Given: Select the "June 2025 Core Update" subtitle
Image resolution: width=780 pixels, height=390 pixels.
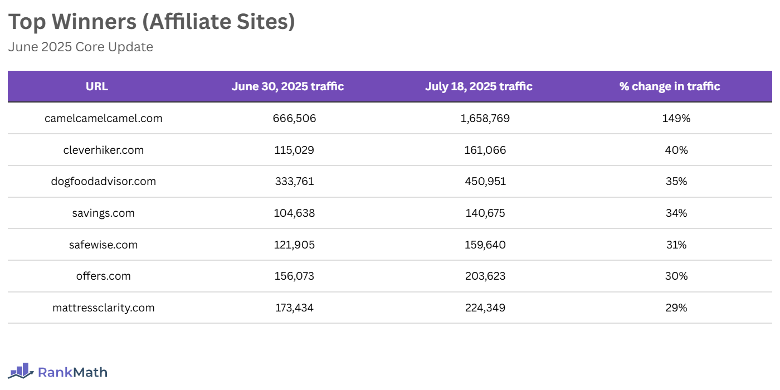Looking at the screenshot, I should click(80, 47).
